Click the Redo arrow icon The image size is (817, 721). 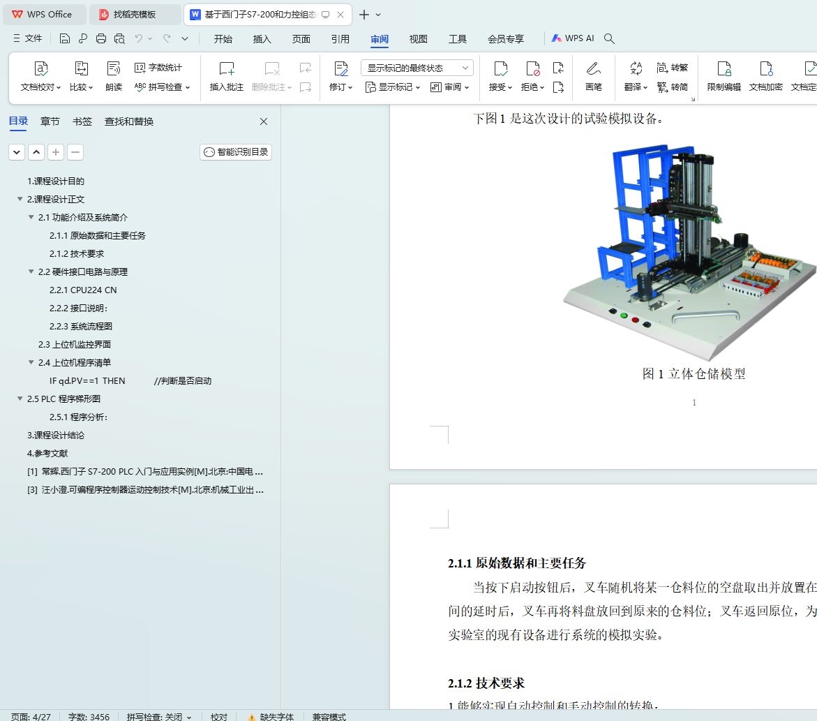pos(167,38)
